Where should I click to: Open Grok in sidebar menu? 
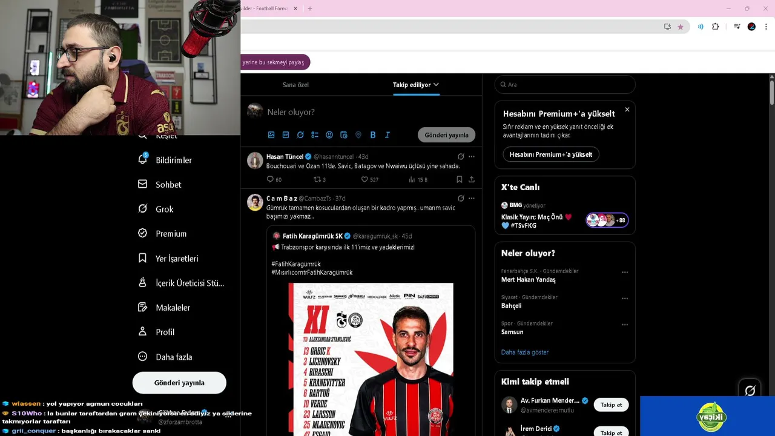[x=156, y=209]
